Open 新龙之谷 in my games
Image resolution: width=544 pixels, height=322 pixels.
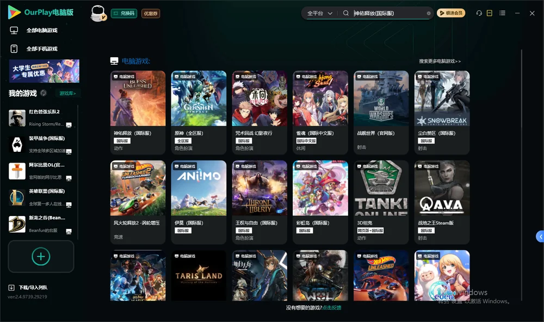pyautogui.click(x=40, y=224)
